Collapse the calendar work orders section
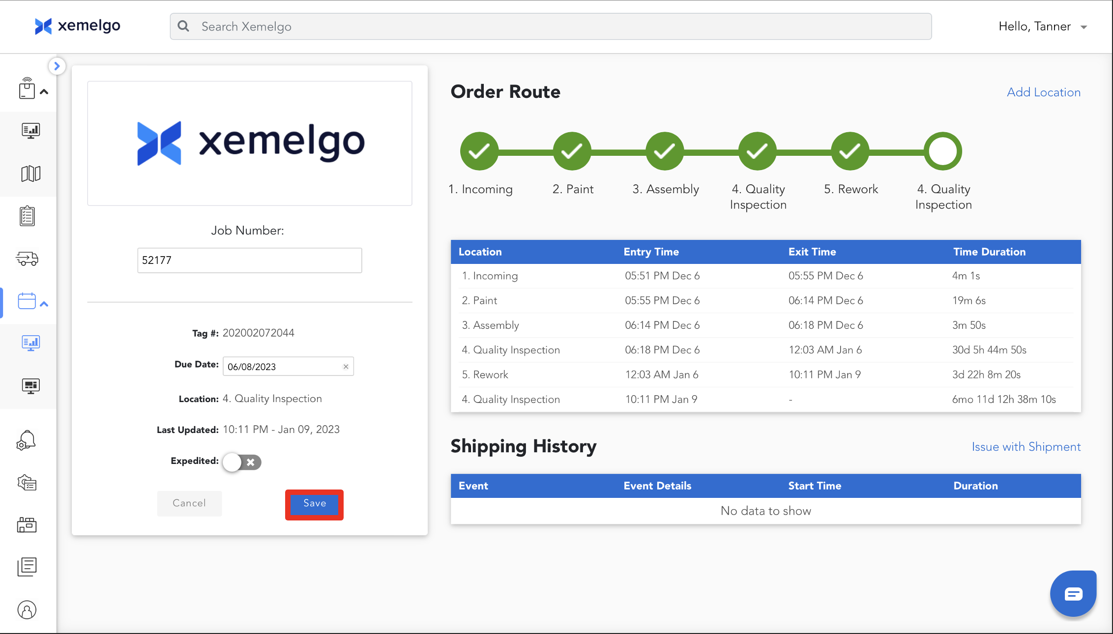 [44, 304]
